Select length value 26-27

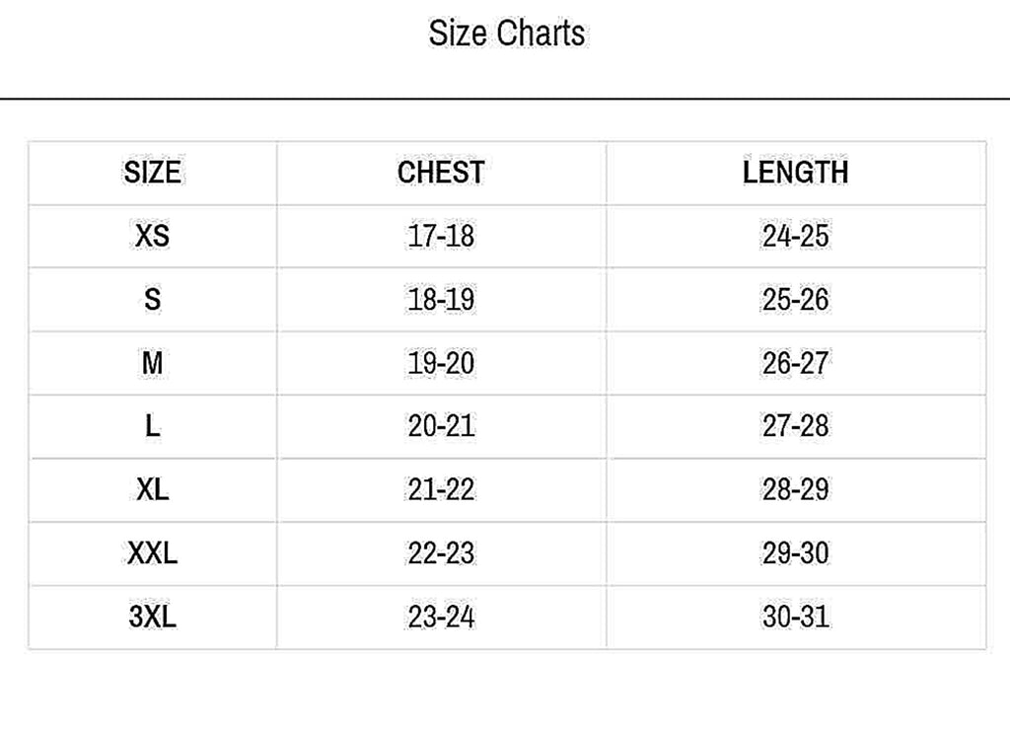796,363
